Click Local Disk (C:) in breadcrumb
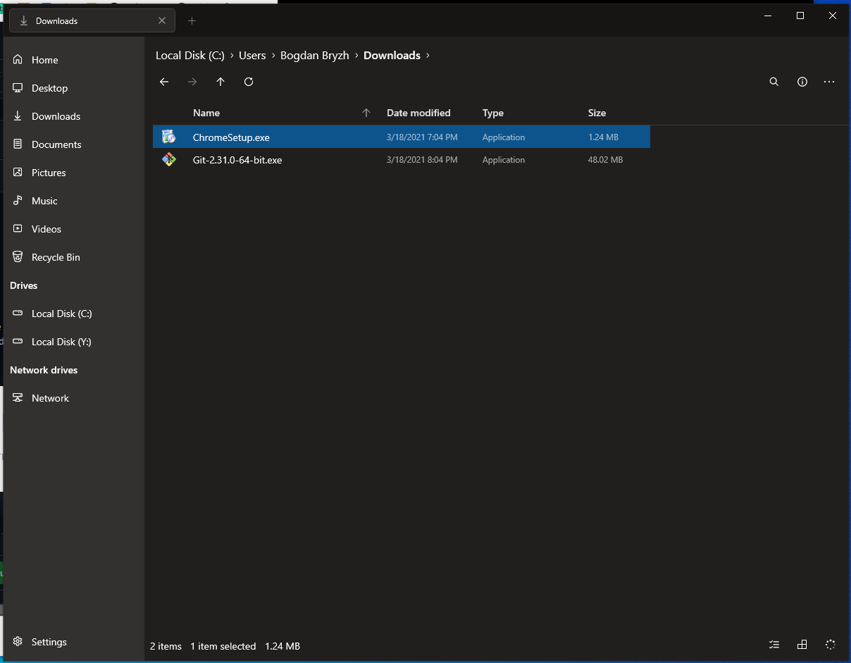 [x=190, y=56]
